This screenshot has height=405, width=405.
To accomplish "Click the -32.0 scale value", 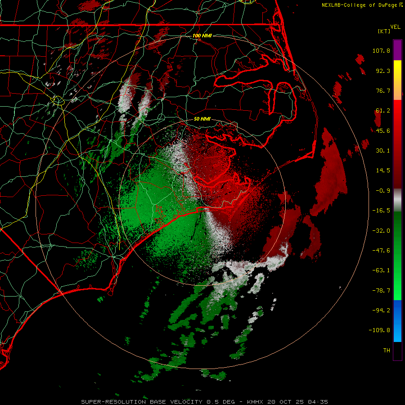I will point(381,231).
